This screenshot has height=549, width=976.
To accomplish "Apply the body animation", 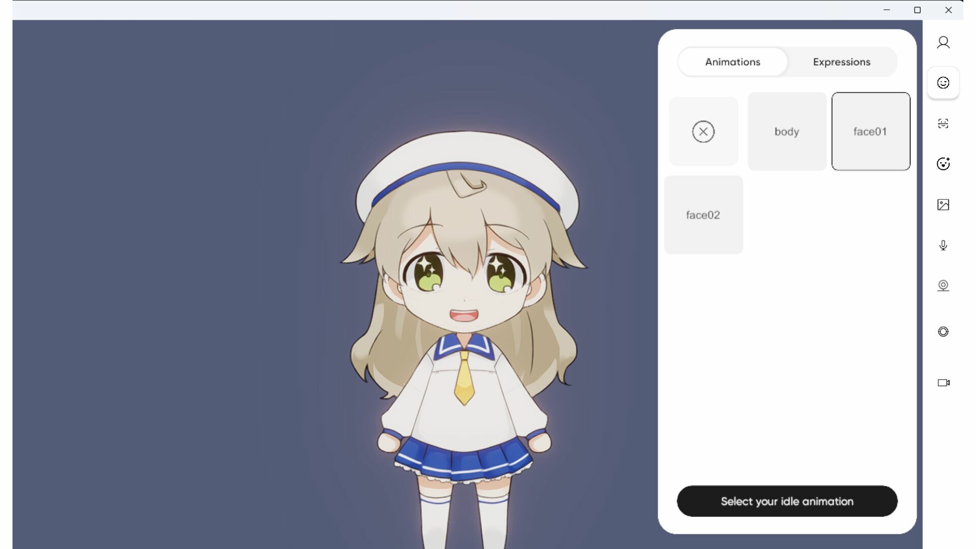I will [x=787, y=131].
